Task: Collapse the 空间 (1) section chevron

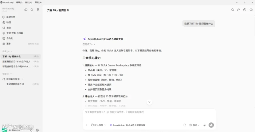Action: 11,74
